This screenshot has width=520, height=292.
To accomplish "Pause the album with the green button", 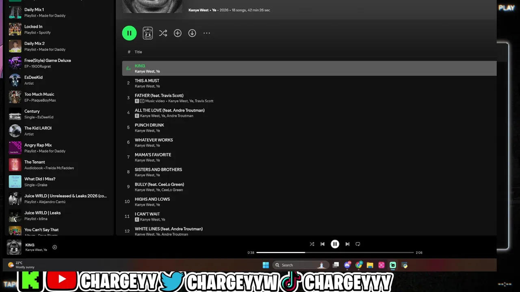I will coord(129,33).
